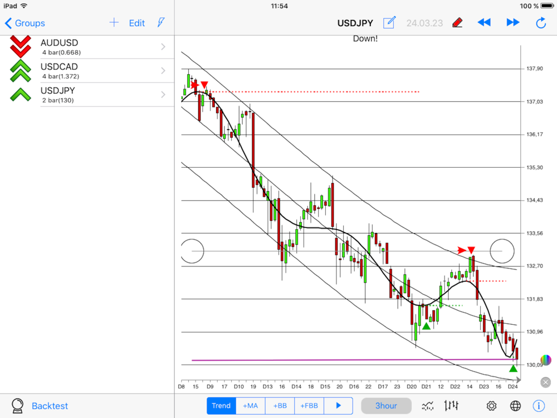Open the USDCAD row
Screen dimensions: 557x418
(x=87, y=71)
